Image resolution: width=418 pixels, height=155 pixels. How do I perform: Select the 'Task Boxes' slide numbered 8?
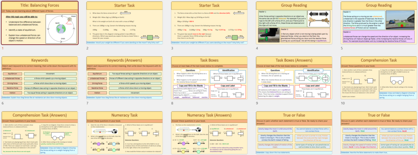click(x=209, y=78)
